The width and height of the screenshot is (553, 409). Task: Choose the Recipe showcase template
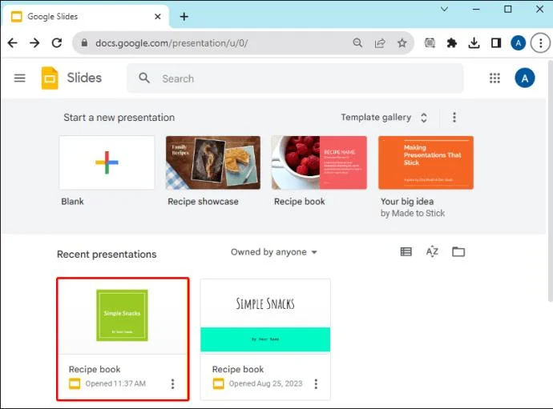click(x=213, y=162)
